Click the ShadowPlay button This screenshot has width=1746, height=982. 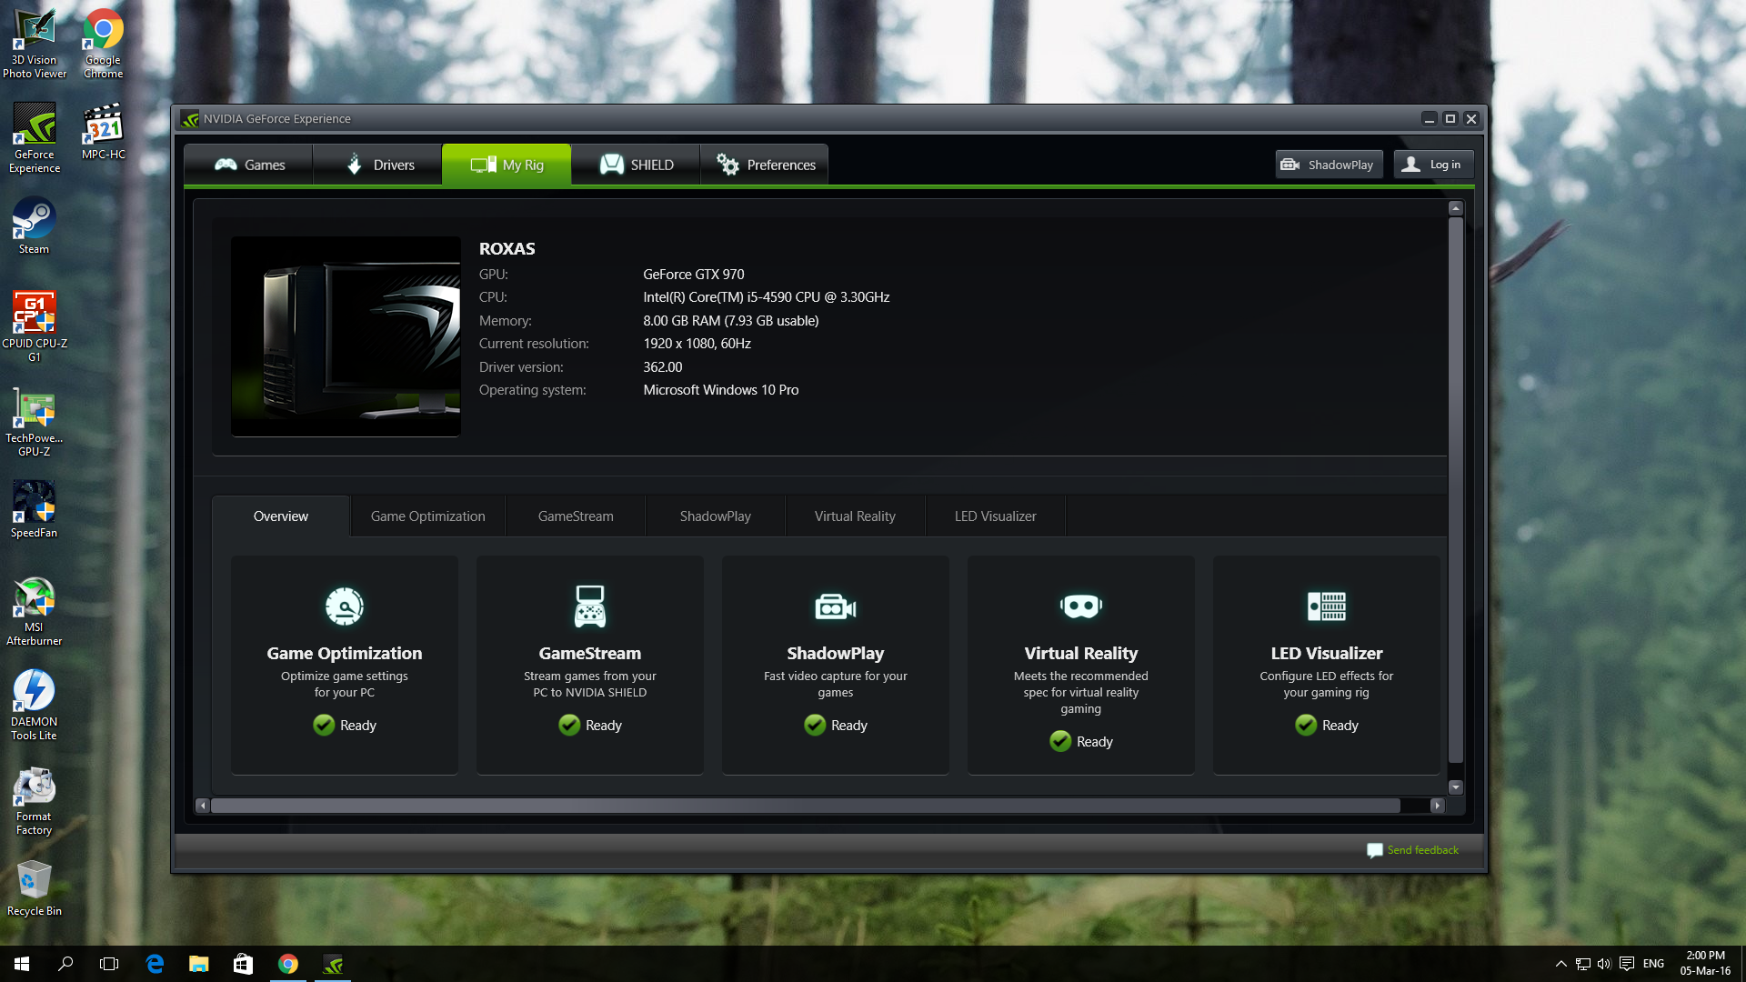tap(1329, 165)
